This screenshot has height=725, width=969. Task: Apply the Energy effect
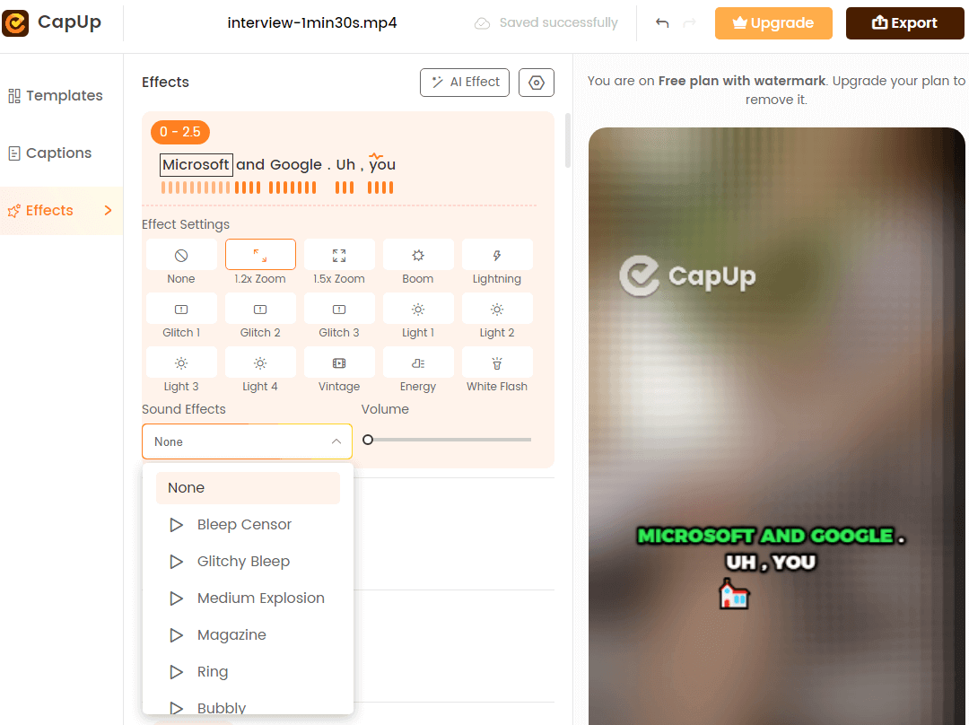pyautogui.click(x=418, y=363)
